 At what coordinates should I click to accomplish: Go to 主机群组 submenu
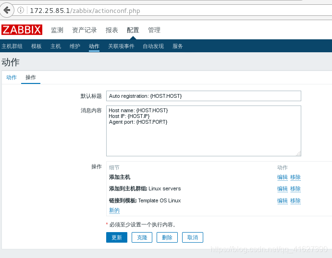click(12, 46)
